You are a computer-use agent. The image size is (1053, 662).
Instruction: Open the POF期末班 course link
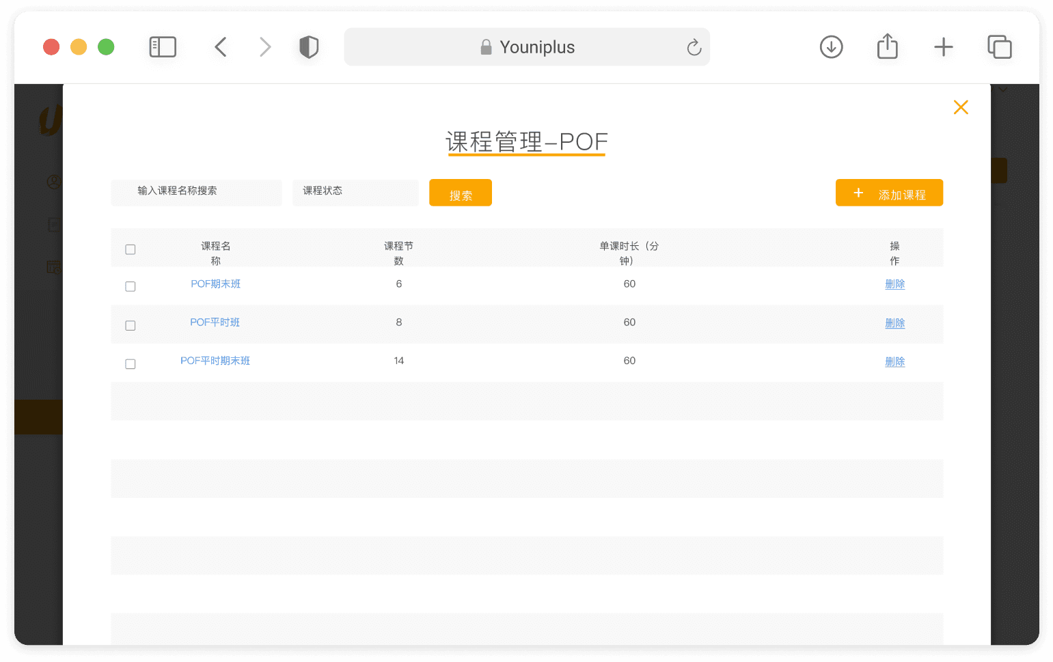coord(215,284)
